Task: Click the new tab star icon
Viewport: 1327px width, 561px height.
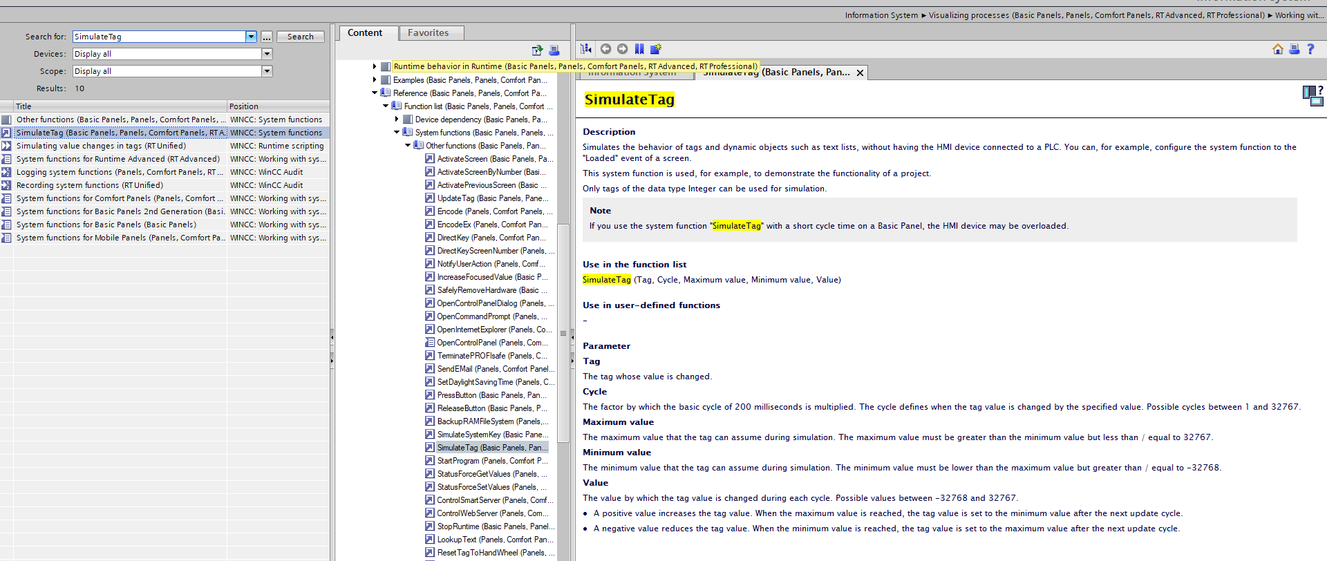Action: coord(656,49)
